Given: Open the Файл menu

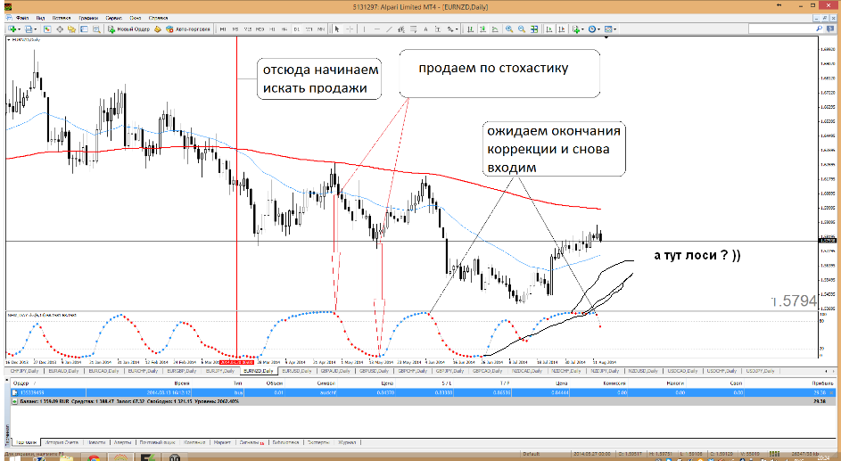Looking at the screenshot, I should 22,18.
